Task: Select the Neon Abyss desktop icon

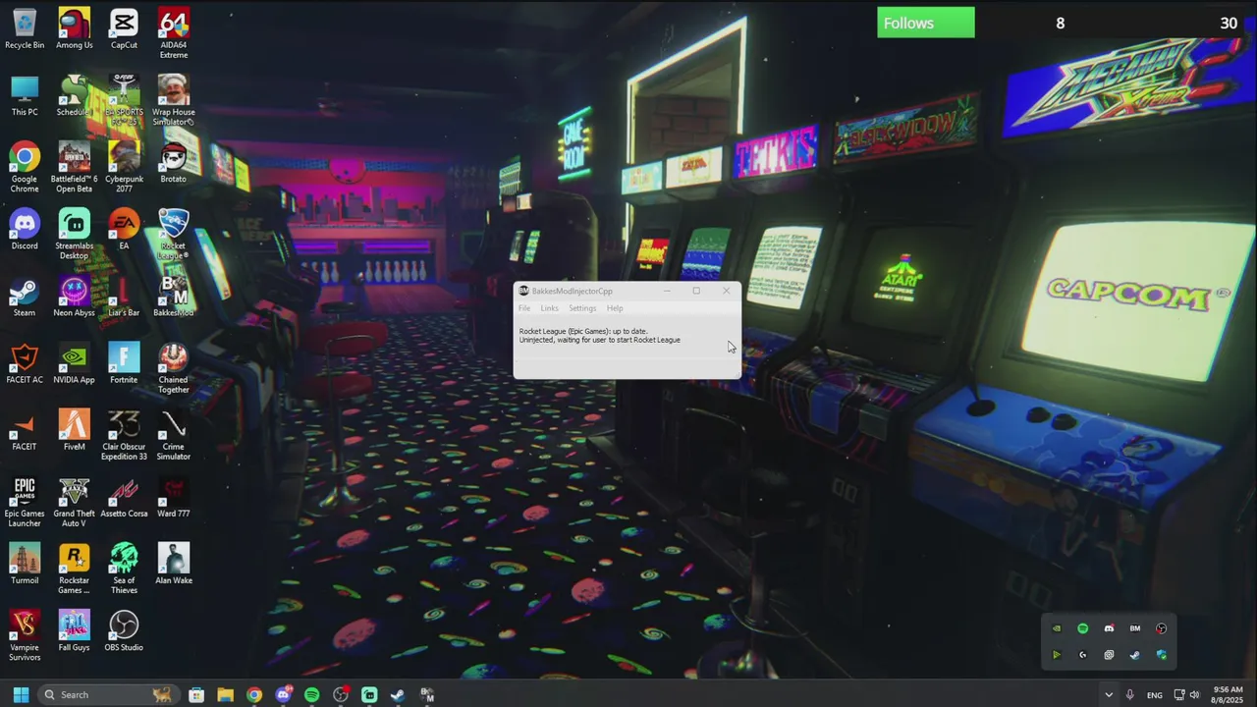Action: pos(74,296)
